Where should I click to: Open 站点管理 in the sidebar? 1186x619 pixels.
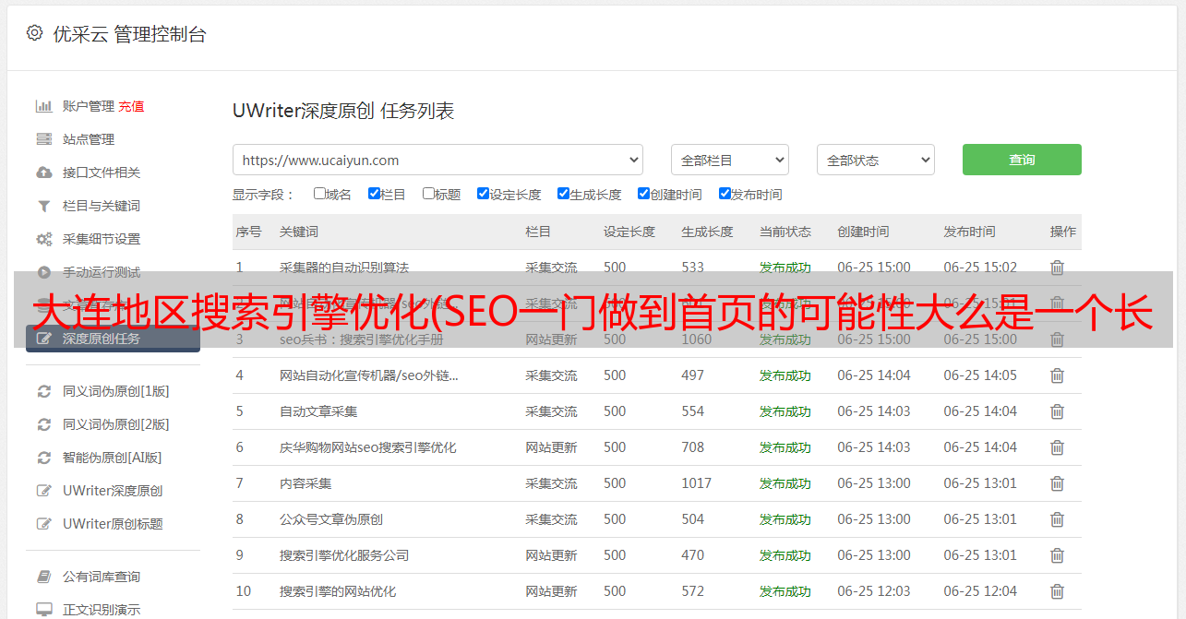pos(89,139)
